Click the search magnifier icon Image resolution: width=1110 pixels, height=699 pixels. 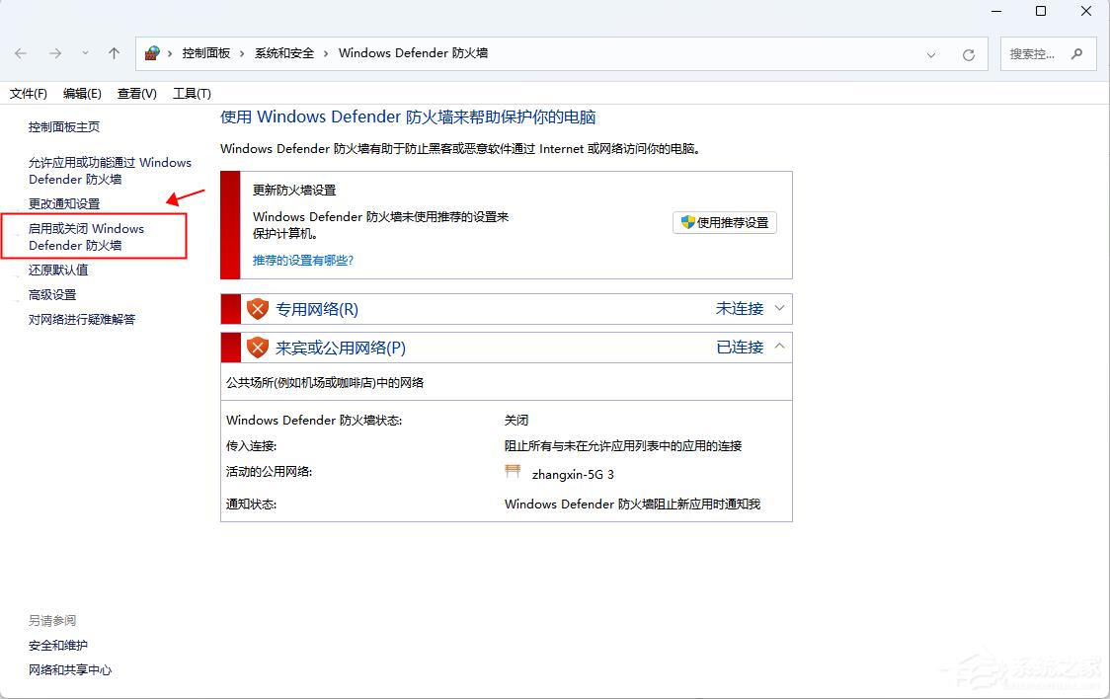(1077, 53)
